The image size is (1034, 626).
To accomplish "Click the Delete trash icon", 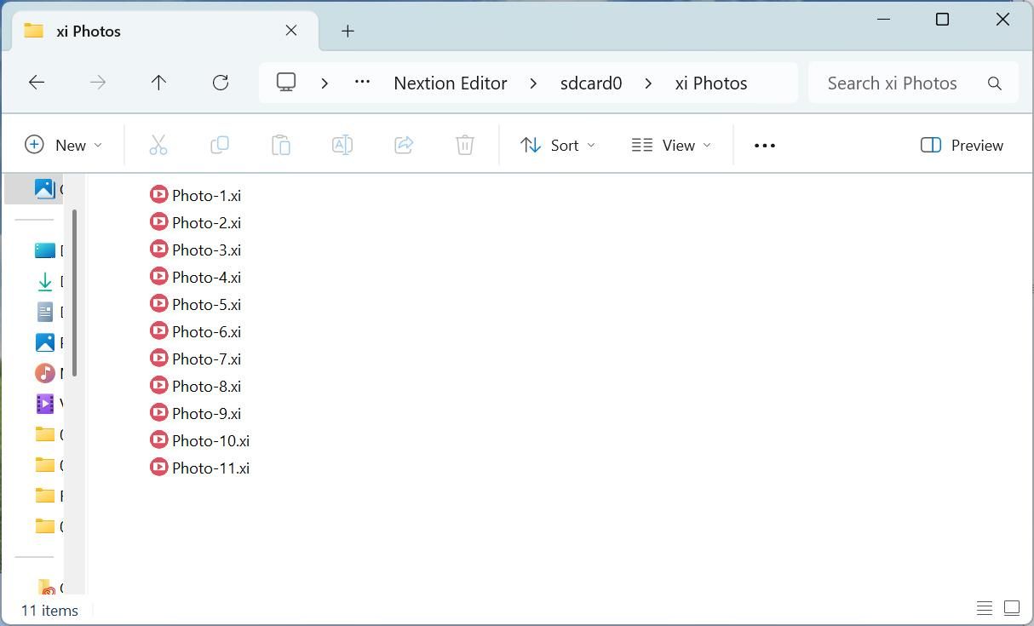I will [x=465, y=145].
